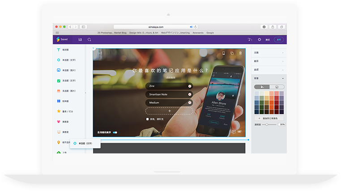Remove the Medium option

coord(190,102)
